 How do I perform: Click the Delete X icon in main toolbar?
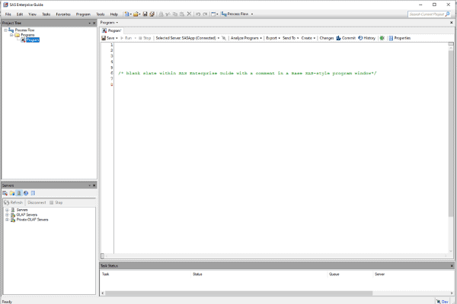pos(189,14)
